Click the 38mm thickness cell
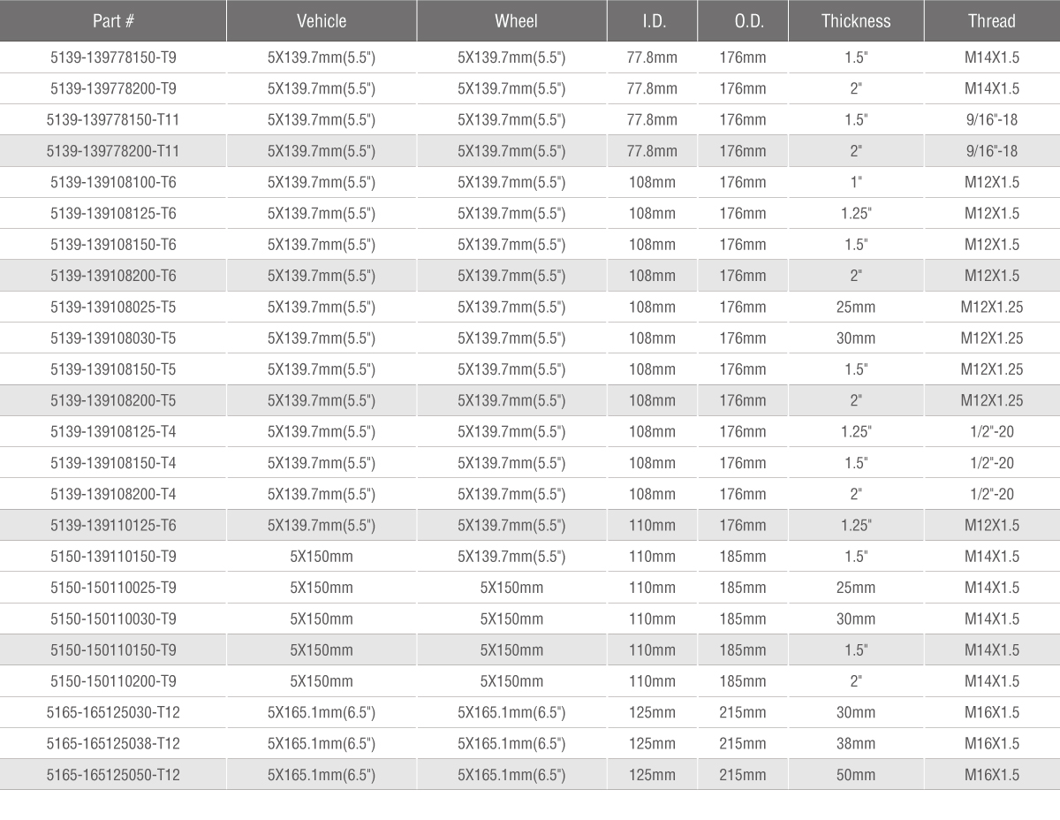This screenshot has height=820, width=1060. tap(856, 743)
